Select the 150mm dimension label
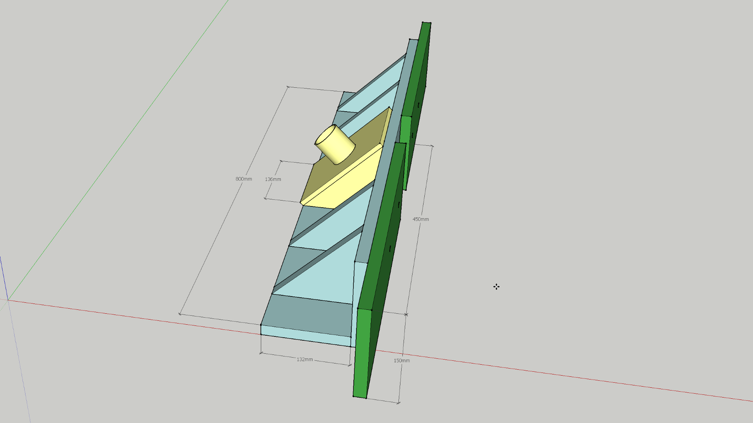This screenshot has width=753, height=423. [x=402, y=361]
